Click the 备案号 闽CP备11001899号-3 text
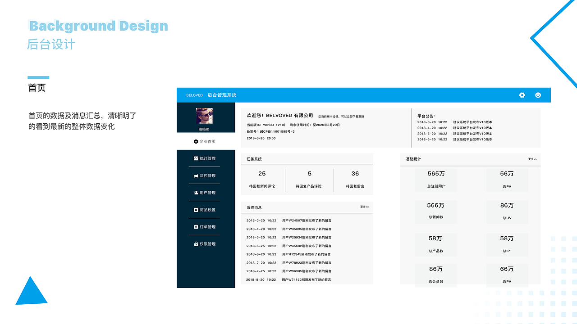Image resolution: width=577 pixels, height=324 pixels. (x=270, y=131)
